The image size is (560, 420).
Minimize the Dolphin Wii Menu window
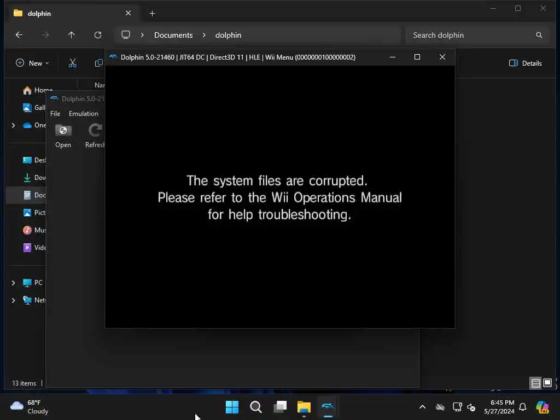point(393,57)
